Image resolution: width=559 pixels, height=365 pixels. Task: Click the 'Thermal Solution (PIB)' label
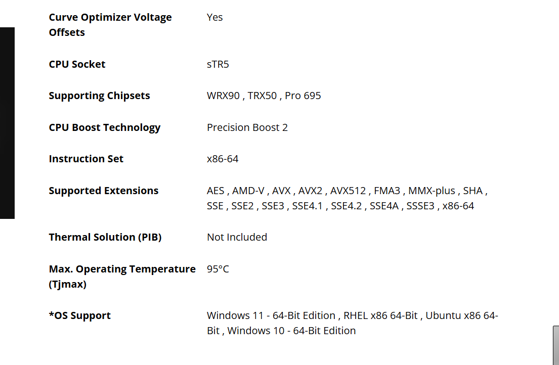tap(105, 237)
